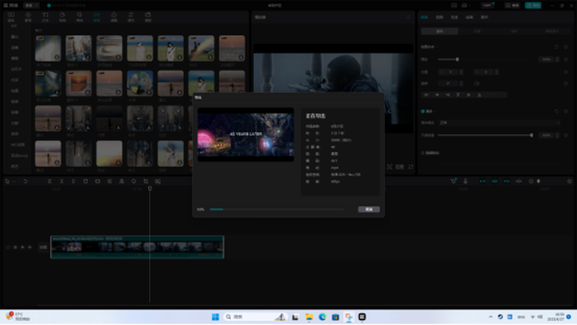Open the select-tool dropdown arrow in timeline toolbar

coord(15,181)
